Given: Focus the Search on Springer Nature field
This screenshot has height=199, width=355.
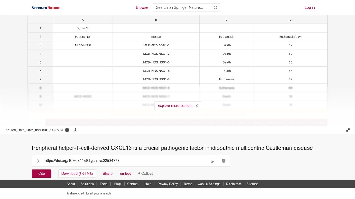Looking at the screenshot, I should (x=186, y=7).
